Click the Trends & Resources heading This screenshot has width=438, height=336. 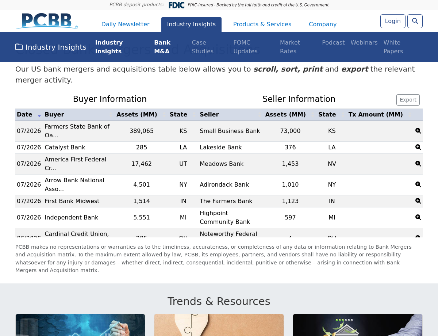[219, 301]
